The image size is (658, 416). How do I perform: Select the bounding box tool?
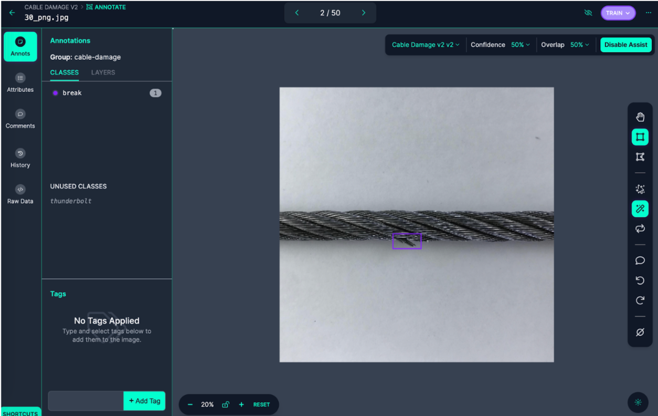pos(640,137)
